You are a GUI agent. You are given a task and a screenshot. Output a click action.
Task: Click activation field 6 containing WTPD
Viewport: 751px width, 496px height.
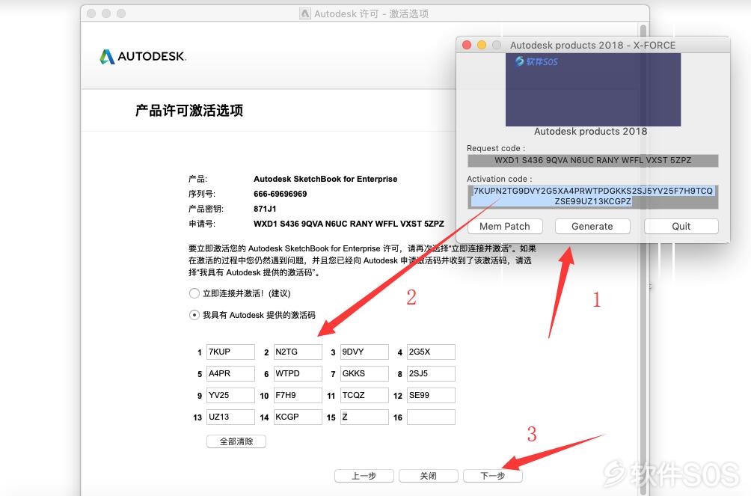point(298,373)
